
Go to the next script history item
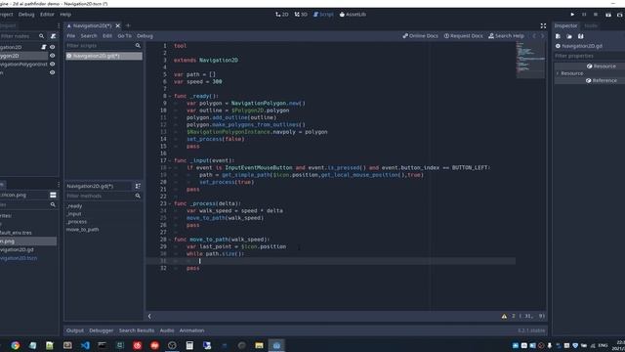(x=542, y=36)
